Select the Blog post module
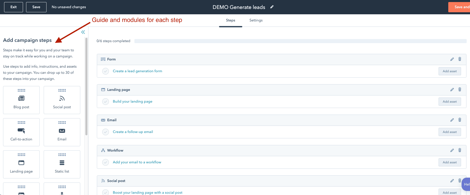Viewport: 470px width, 195px height. point(21,100)
